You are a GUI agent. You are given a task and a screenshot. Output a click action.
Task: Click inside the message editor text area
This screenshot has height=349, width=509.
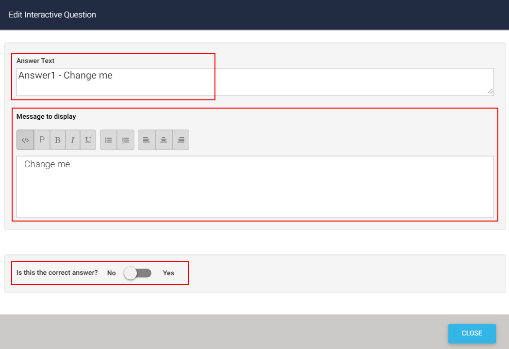click(x=255, y=187)
